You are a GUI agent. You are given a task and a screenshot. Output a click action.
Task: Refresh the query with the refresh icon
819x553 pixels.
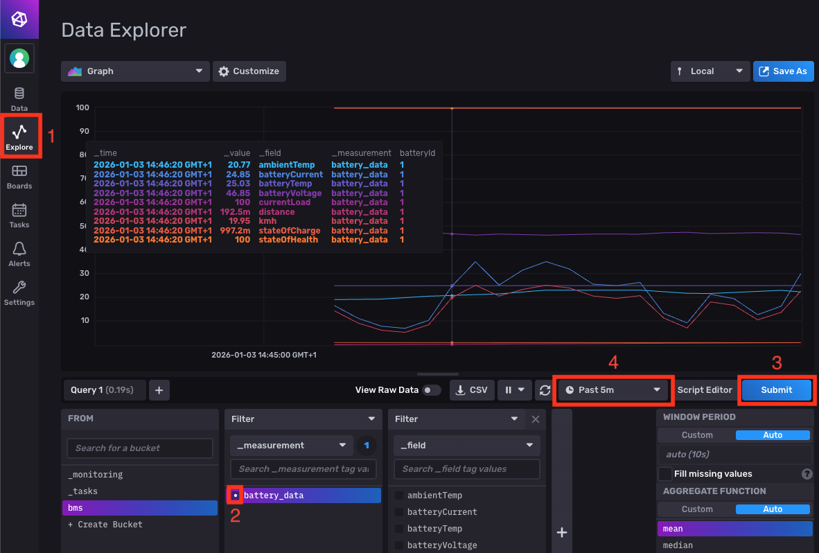(545, 389)
